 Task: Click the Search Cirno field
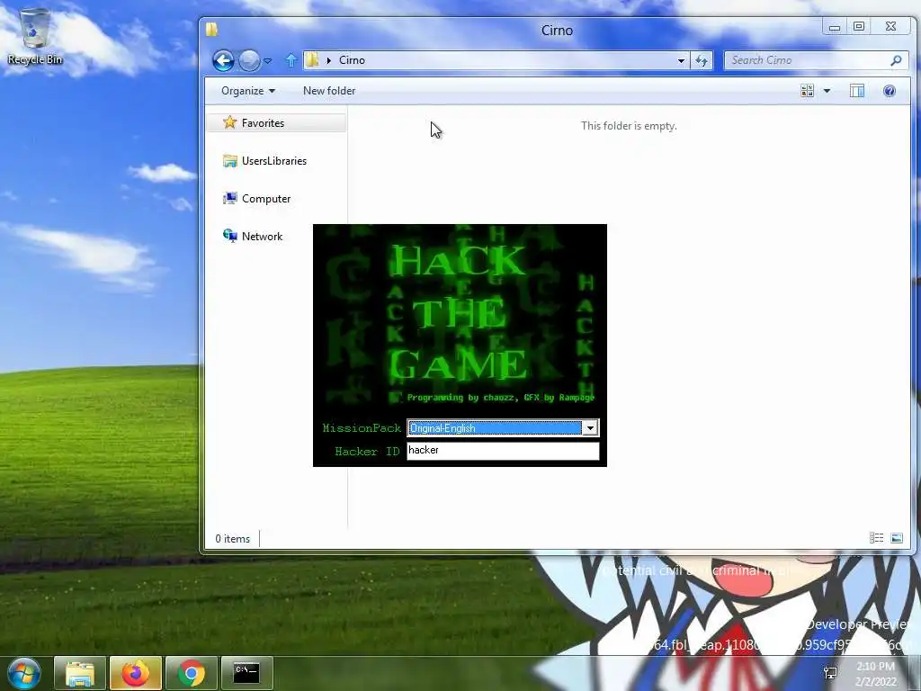pyautogui.click(x=807, y=60)
